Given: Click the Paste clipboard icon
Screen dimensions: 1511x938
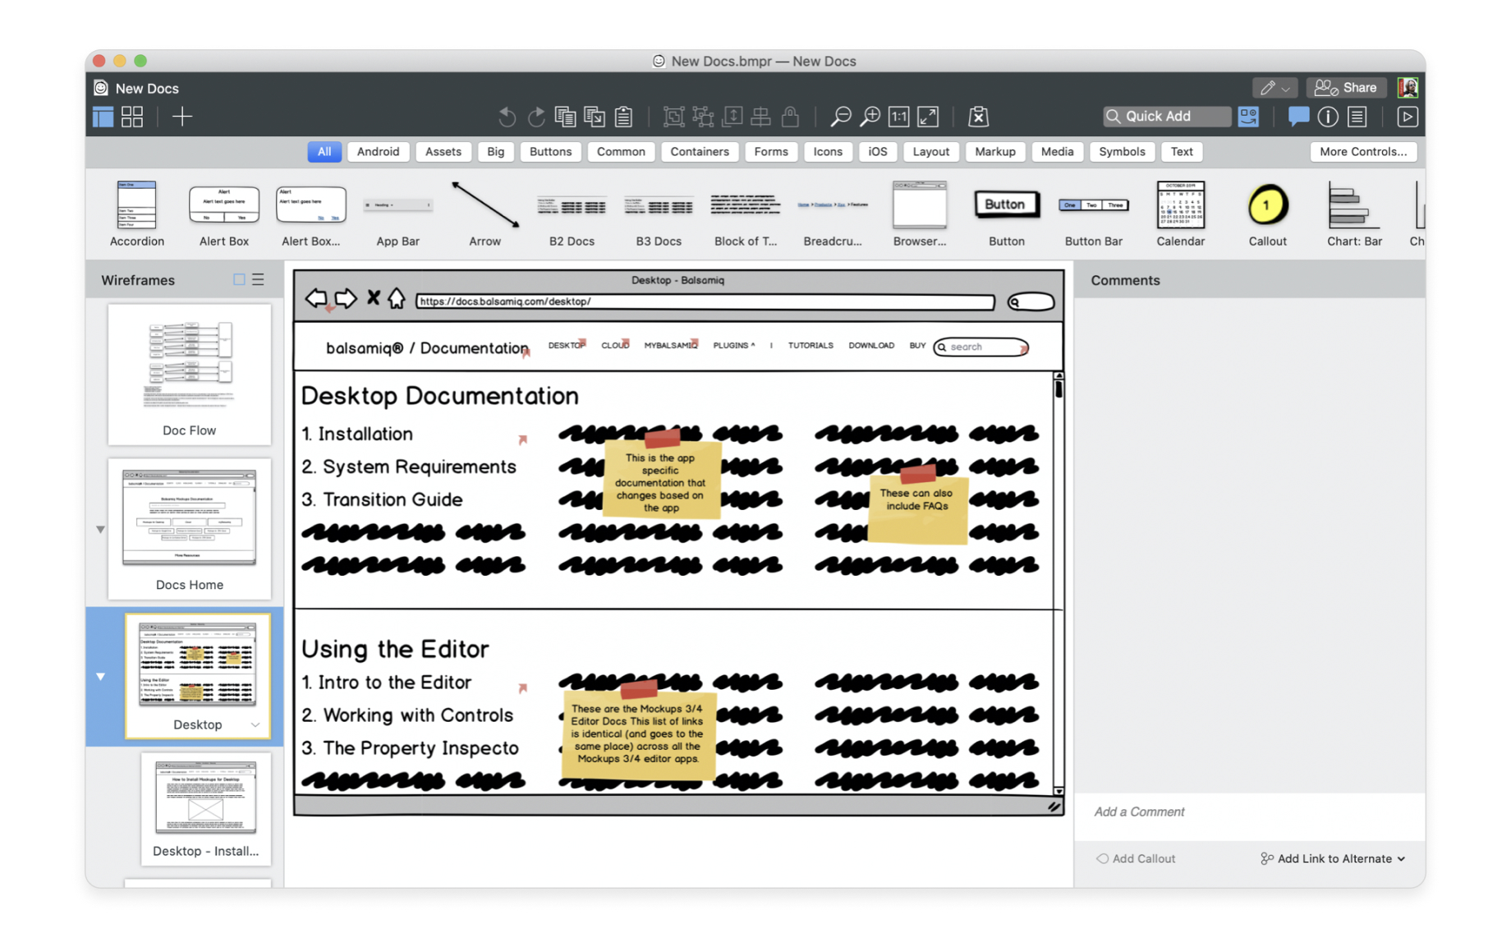Looking at the screenshot, I should [x=624, y=117].
